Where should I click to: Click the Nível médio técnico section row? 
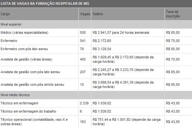tap(96, 95)
